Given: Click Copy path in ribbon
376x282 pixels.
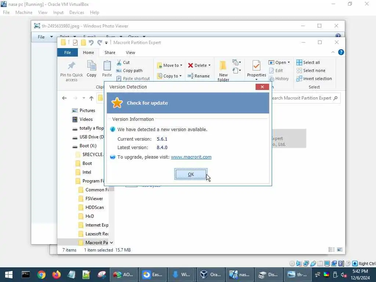Looking at the screenshot, I should coord(130,70).
